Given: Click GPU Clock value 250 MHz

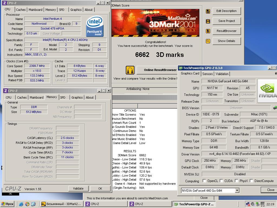Looking at the screenshot, I should click(x=210, y=161).
